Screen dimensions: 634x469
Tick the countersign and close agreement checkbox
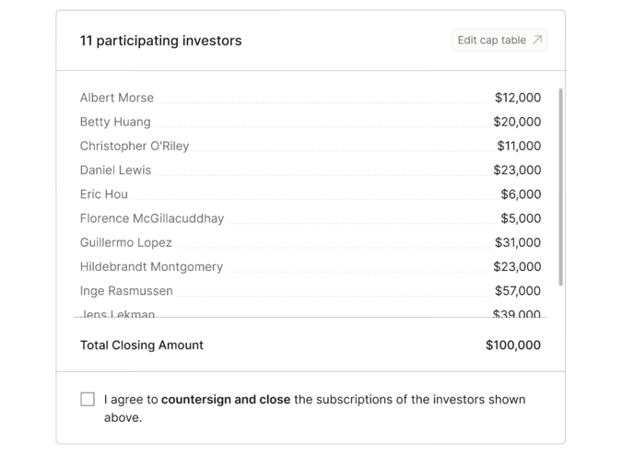point(88,399)
